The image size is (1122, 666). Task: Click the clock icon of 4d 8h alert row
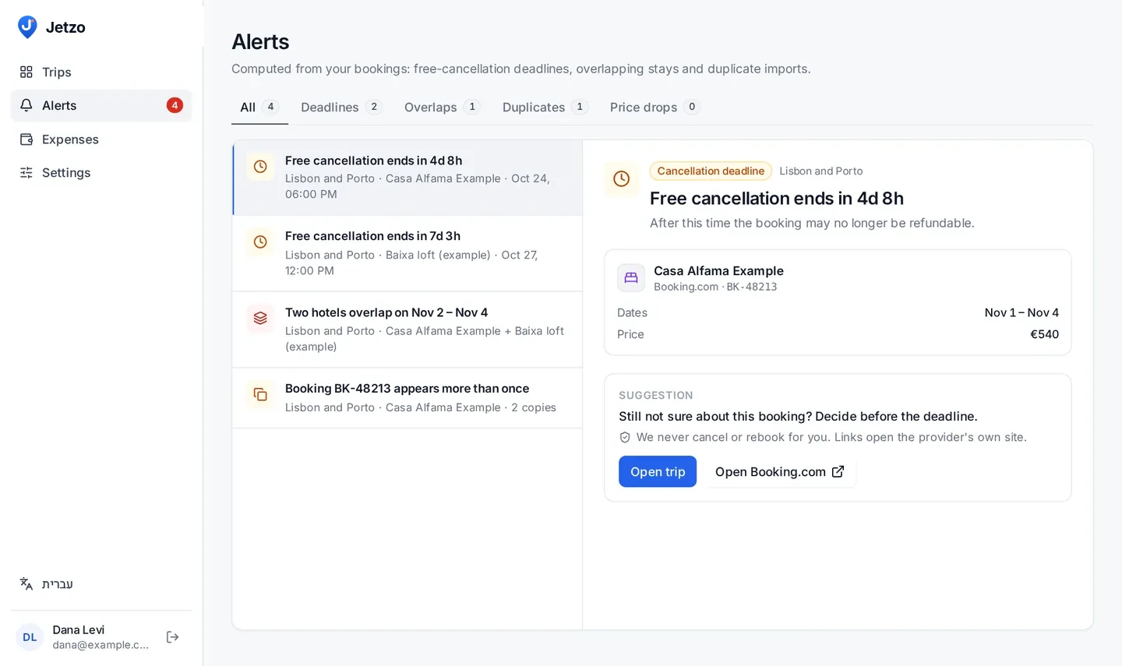pyautogui.click(x=260, y=167)
